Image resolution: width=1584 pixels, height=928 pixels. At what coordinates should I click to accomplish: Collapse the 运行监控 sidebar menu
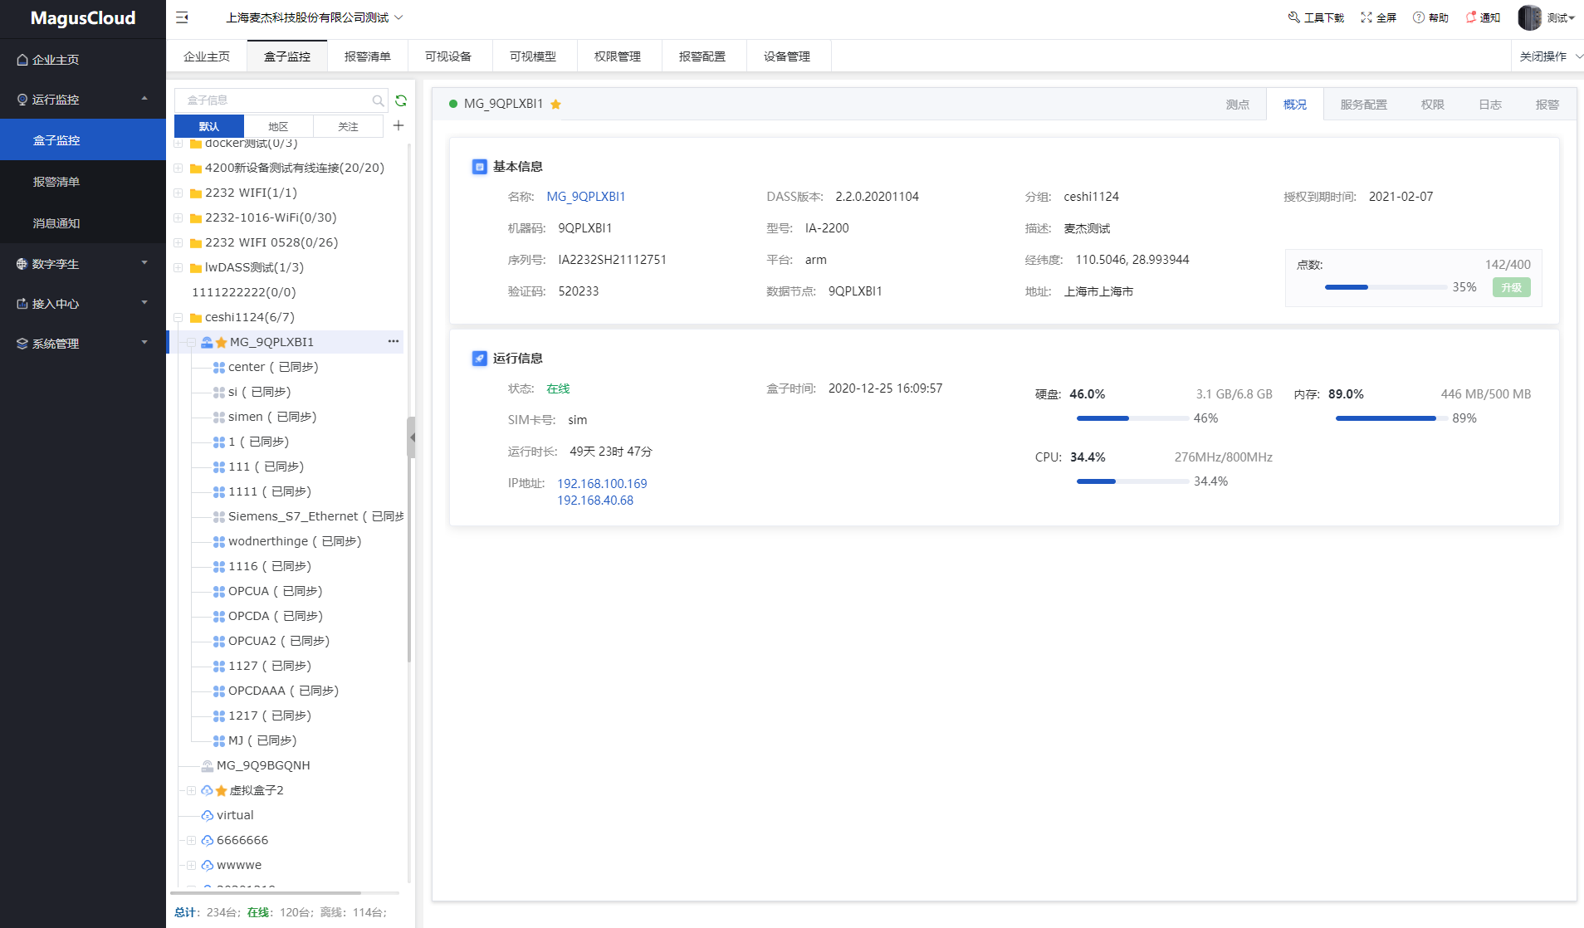[x=83, y=100]
